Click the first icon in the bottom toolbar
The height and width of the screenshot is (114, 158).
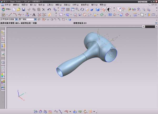[36, 111]
